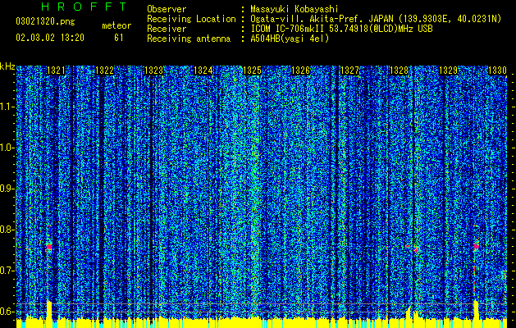Click observer name Masayuki Kobayashi

pos(295,9)
